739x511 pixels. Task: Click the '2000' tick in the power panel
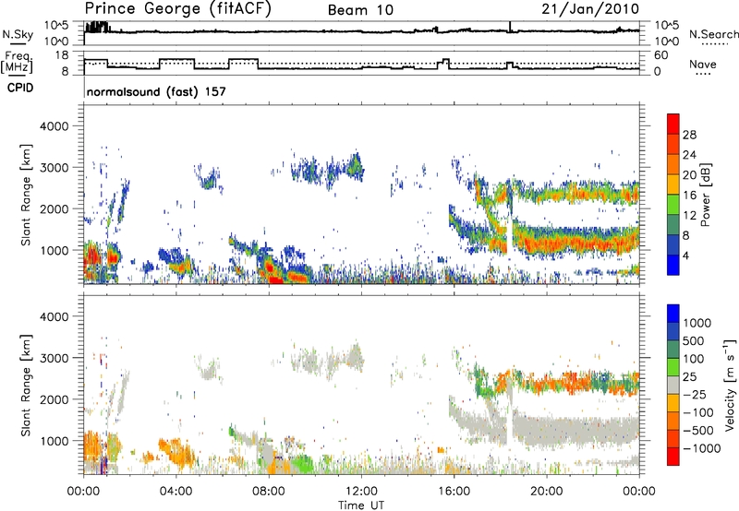coord(55,208)
